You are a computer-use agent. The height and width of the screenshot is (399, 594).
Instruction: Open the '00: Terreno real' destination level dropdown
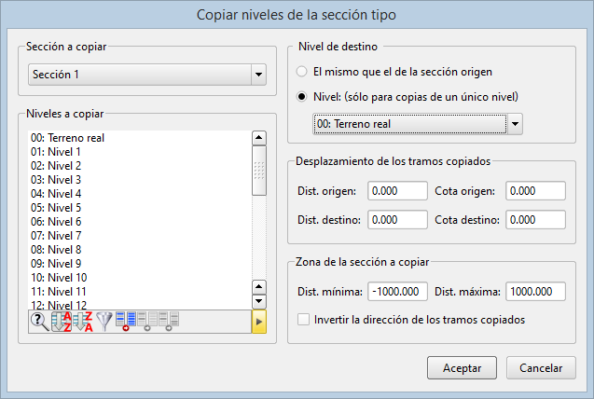tap(418, 124)
